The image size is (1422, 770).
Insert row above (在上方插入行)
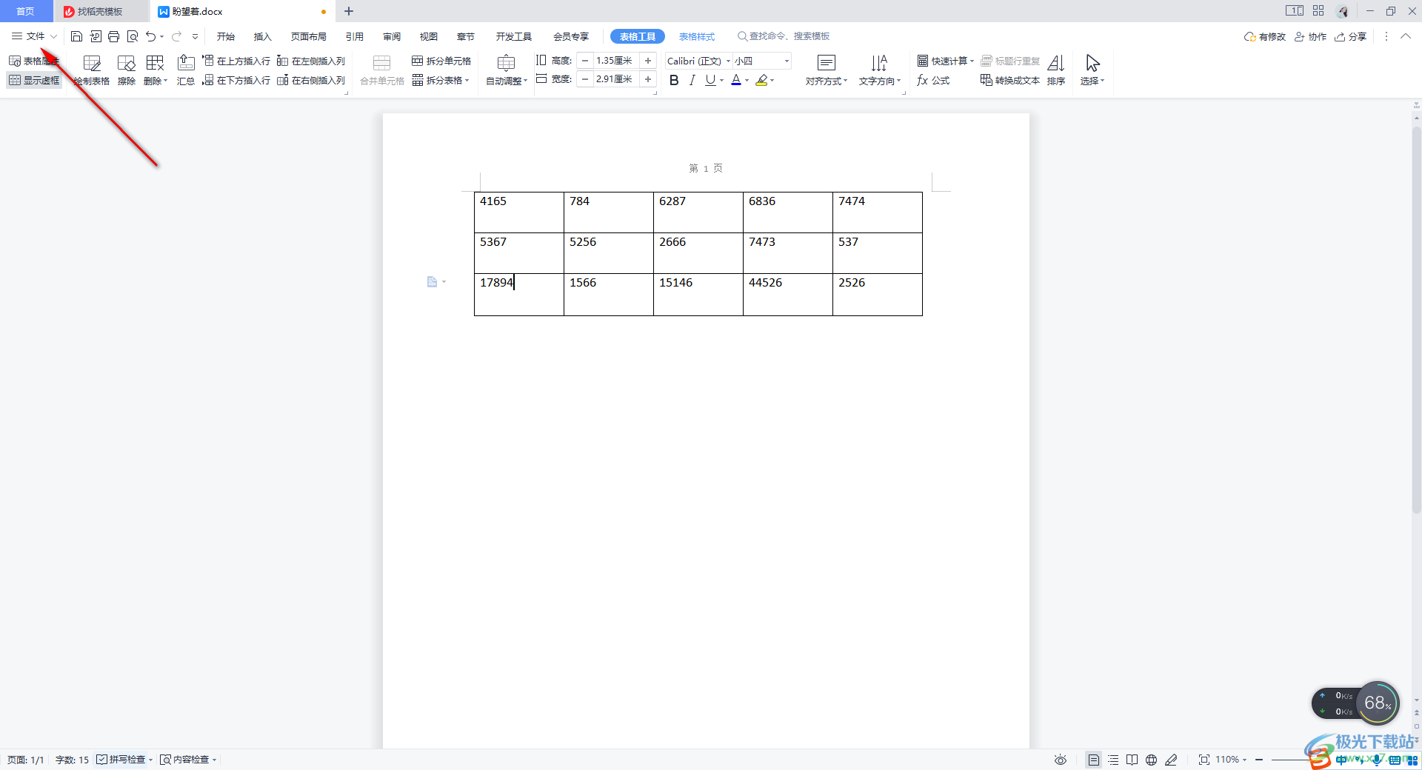point(236,61)
